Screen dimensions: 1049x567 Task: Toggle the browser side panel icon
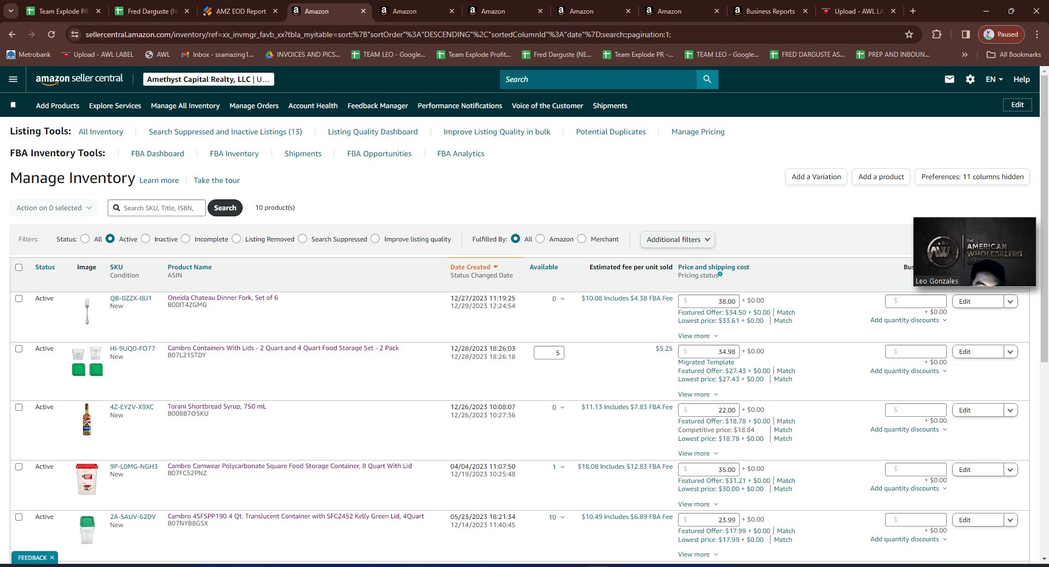pos(966,34)
